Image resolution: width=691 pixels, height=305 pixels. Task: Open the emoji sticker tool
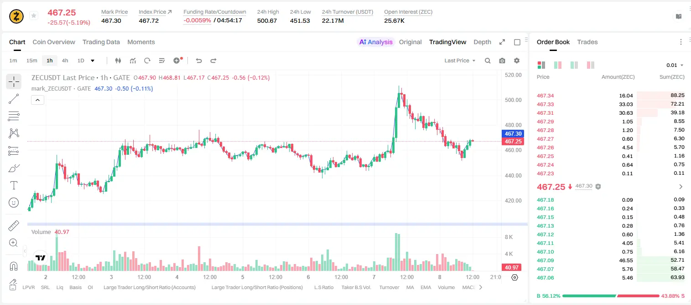14,203
